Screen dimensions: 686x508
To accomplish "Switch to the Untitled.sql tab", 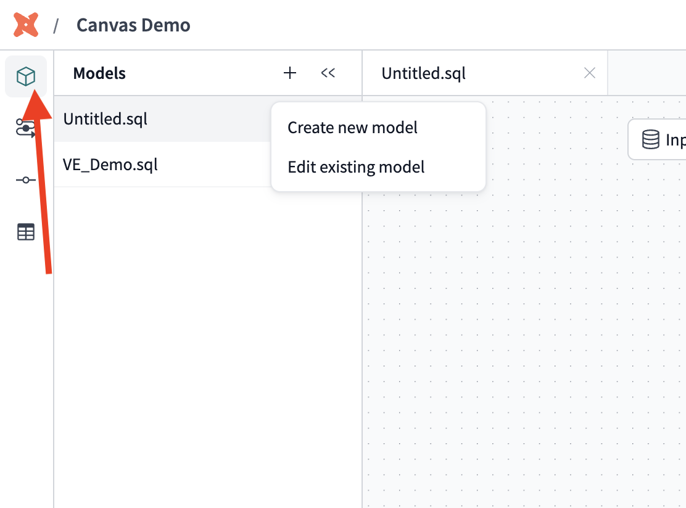I will click(x=423, y=73).
